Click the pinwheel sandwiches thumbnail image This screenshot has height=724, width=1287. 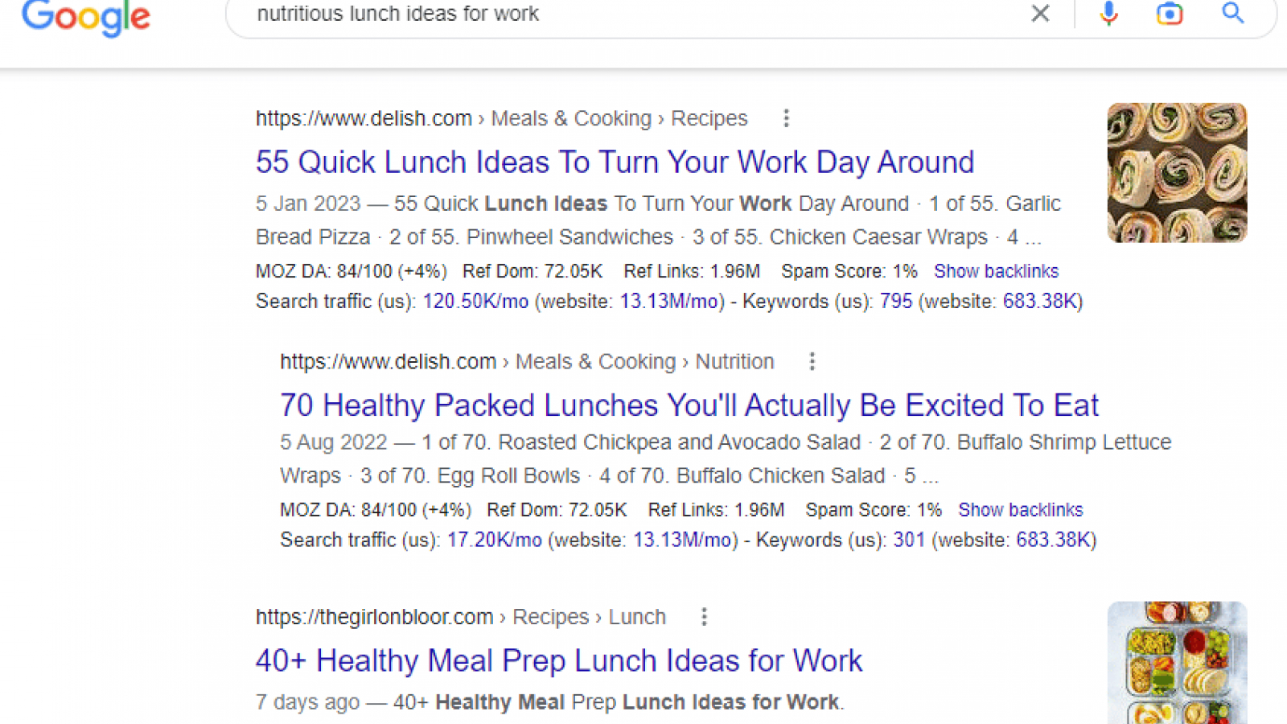(x=1177, y=173)
